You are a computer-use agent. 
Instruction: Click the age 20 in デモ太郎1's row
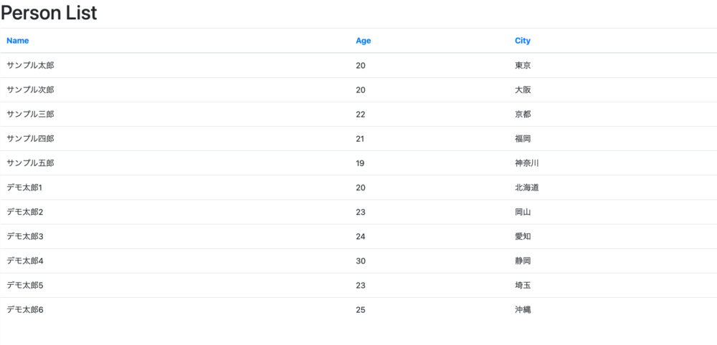click(361, 188)
